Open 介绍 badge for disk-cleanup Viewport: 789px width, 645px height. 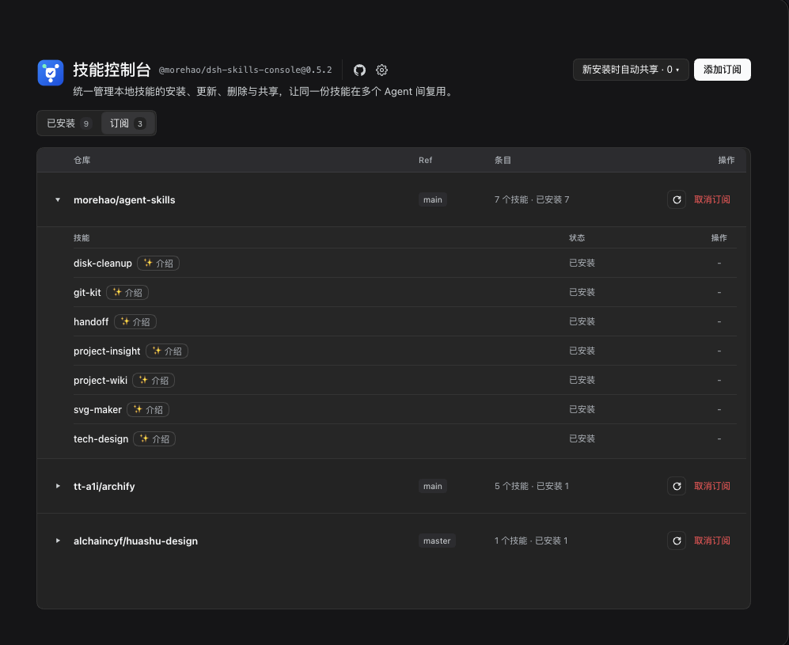coord(158,263)
